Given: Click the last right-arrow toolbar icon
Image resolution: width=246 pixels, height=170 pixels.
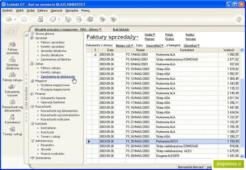Looking at the screenshot, I should point(113,19).
